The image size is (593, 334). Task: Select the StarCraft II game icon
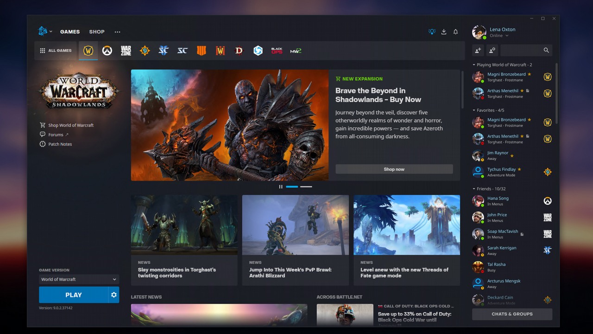164,51
